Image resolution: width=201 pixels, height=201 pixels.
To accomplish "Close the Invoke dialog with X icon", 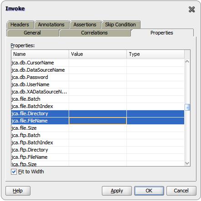I will point(191,10).
